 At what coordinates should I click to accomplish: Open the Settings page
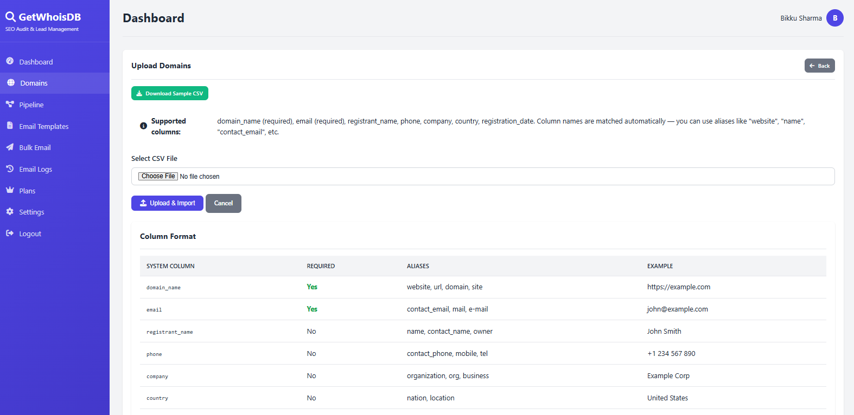coord(55,212)
